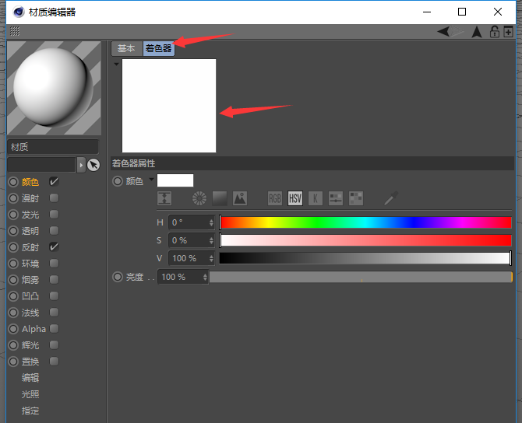The height and width of the screenshot is (423, 522).
Task: Toggle the 颜色 channel checkbox
Action: coord(54,181)
